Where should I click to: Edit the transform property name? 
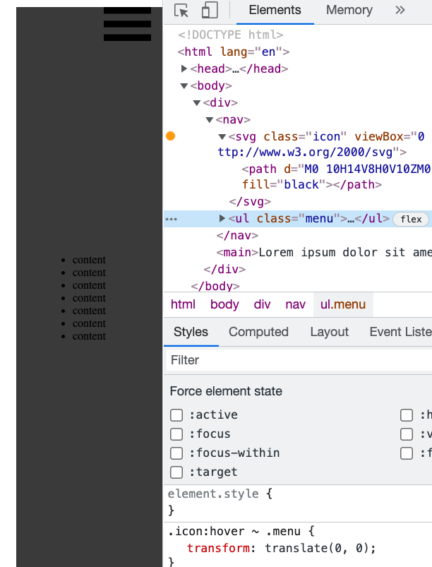tap(218, 548)
